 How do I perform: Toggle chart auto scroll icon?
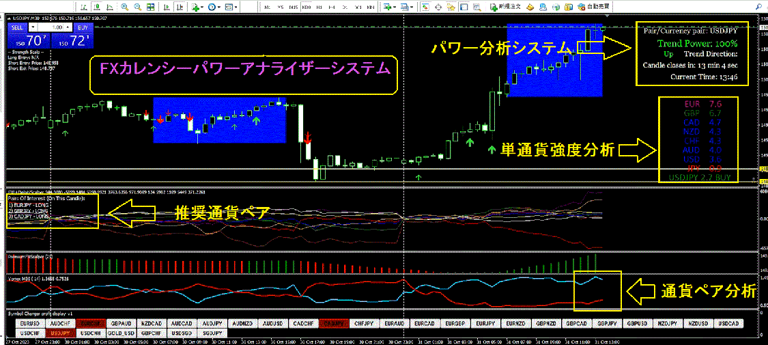[x=167, y=7]
